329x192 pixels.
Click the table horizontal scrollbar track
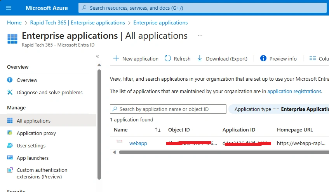pyautogui.click(x=224, y=152)
